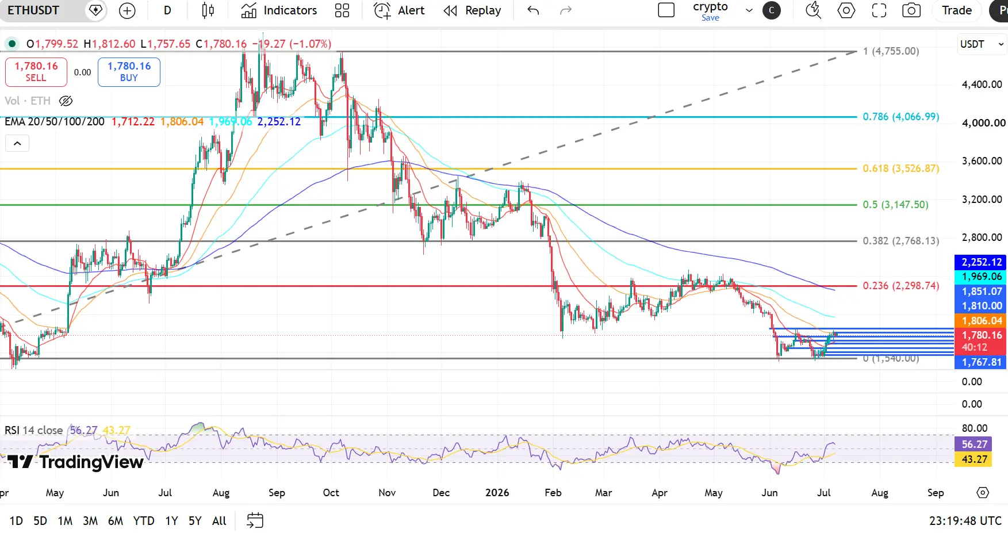Enter fullscreen mode
Image resolution: width=1008 pixels, height=533 pixels.
(x=879, y=10)
